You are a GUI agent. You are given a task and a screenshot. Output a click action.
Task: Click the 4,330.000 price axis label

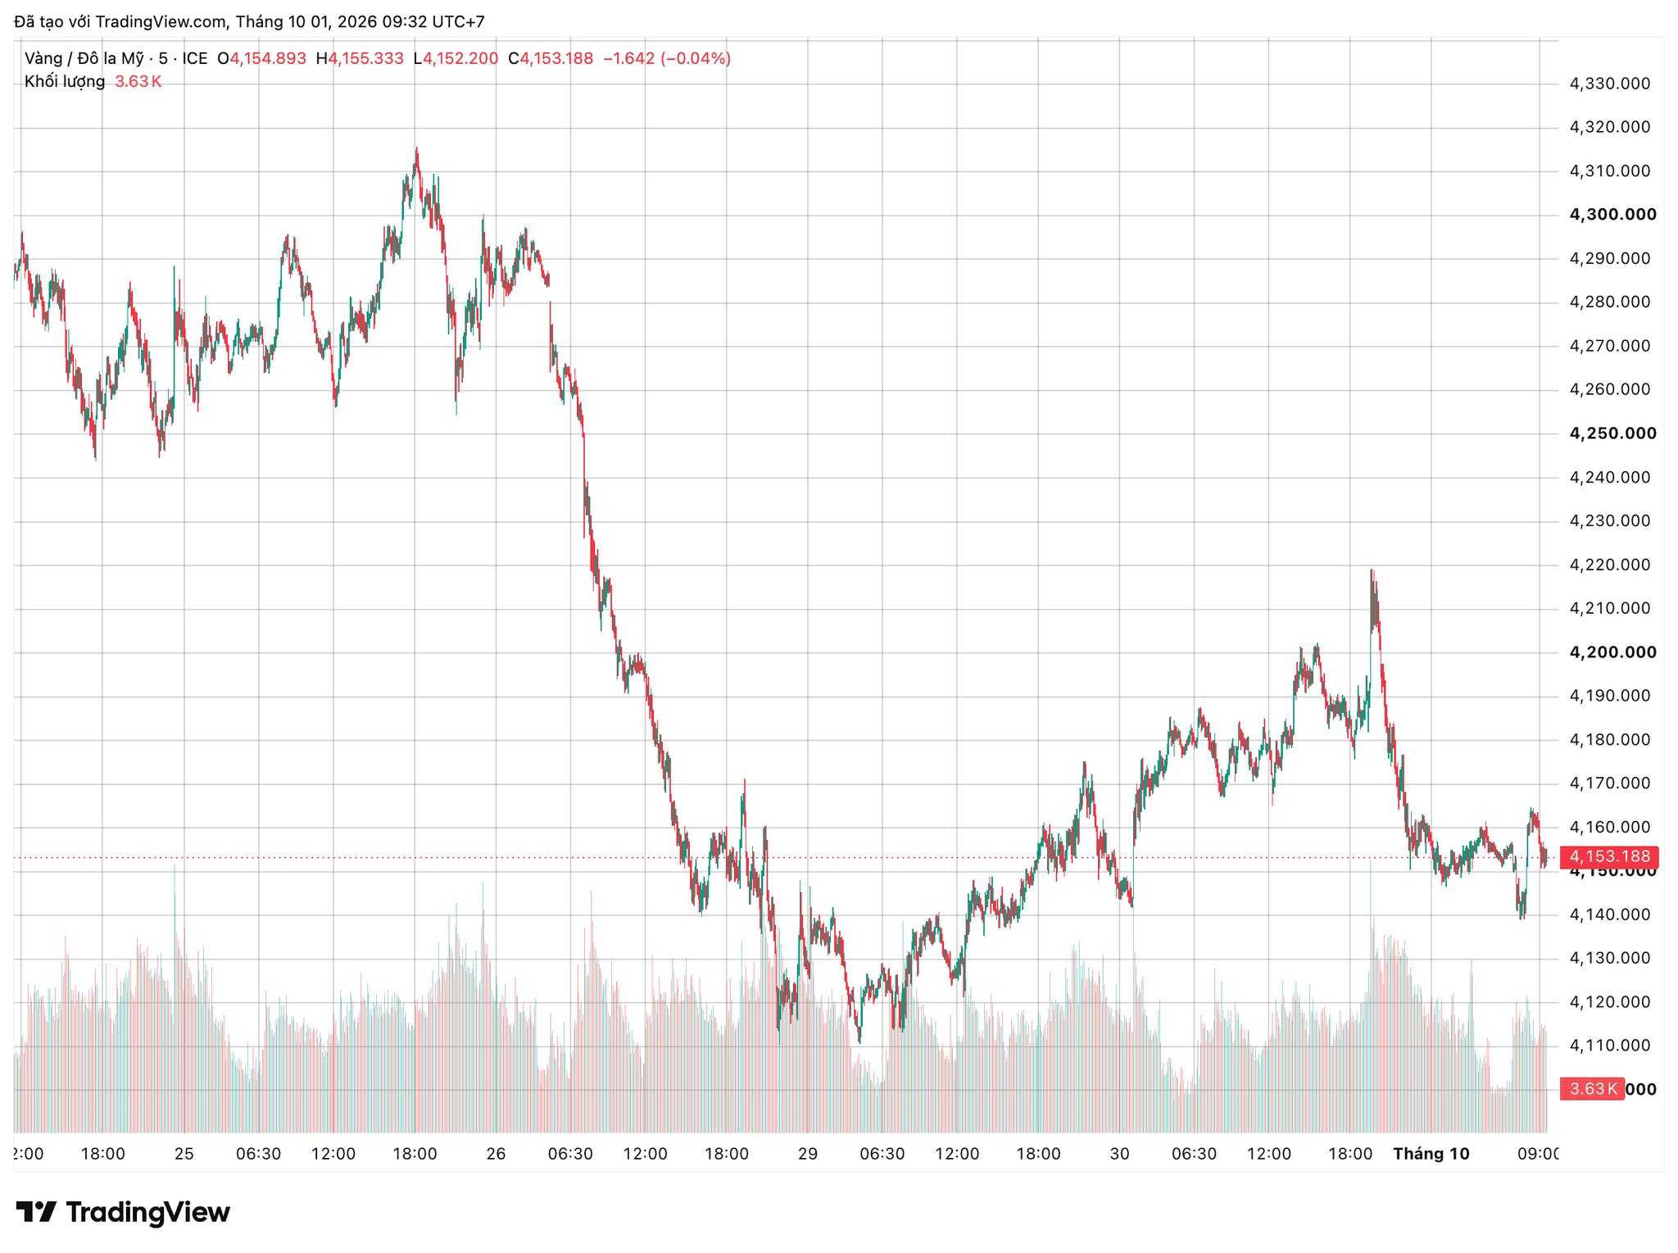coord(1609,84)
